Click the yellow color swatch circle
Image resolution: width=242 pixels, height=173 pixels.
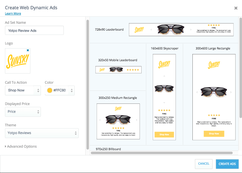click(50, 90)
